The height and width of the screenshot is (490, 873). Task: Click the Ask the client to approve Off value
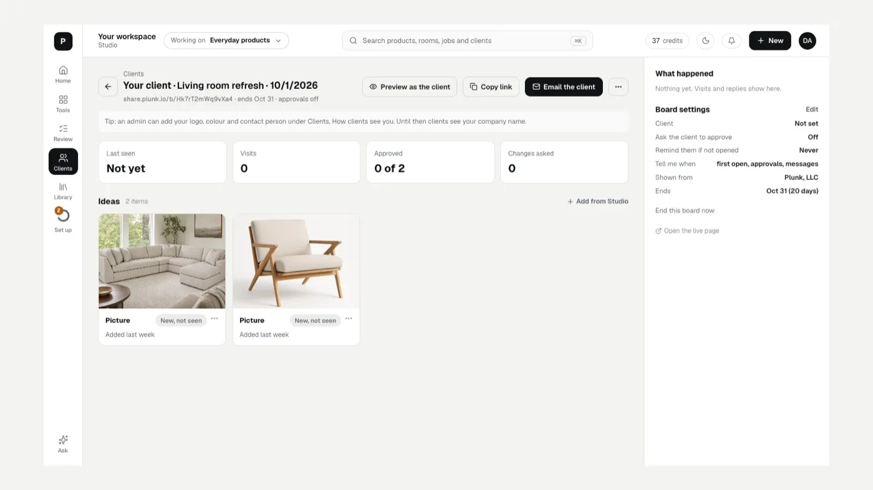click(x=813, y=137)
